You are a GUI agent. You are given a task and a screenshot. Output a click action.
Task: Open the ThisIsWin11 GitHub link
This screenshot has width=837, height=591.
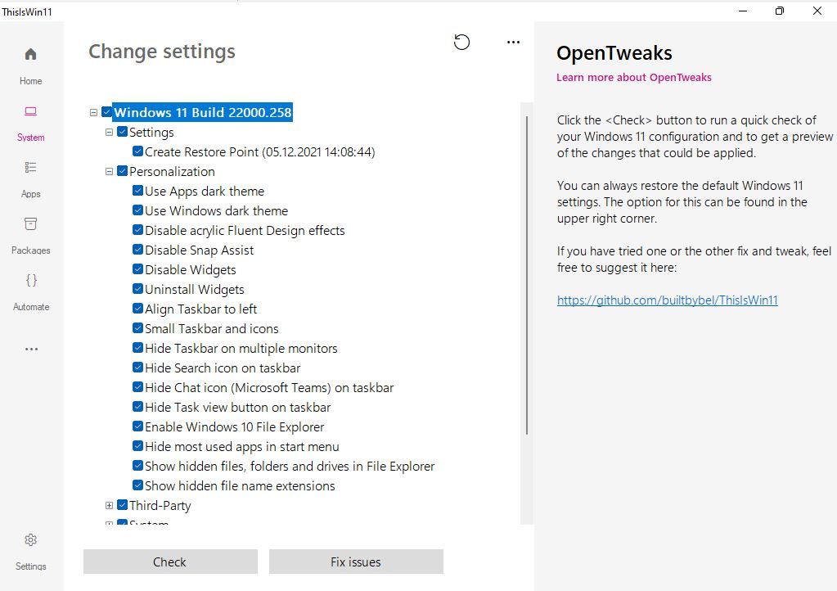[667, 300]
